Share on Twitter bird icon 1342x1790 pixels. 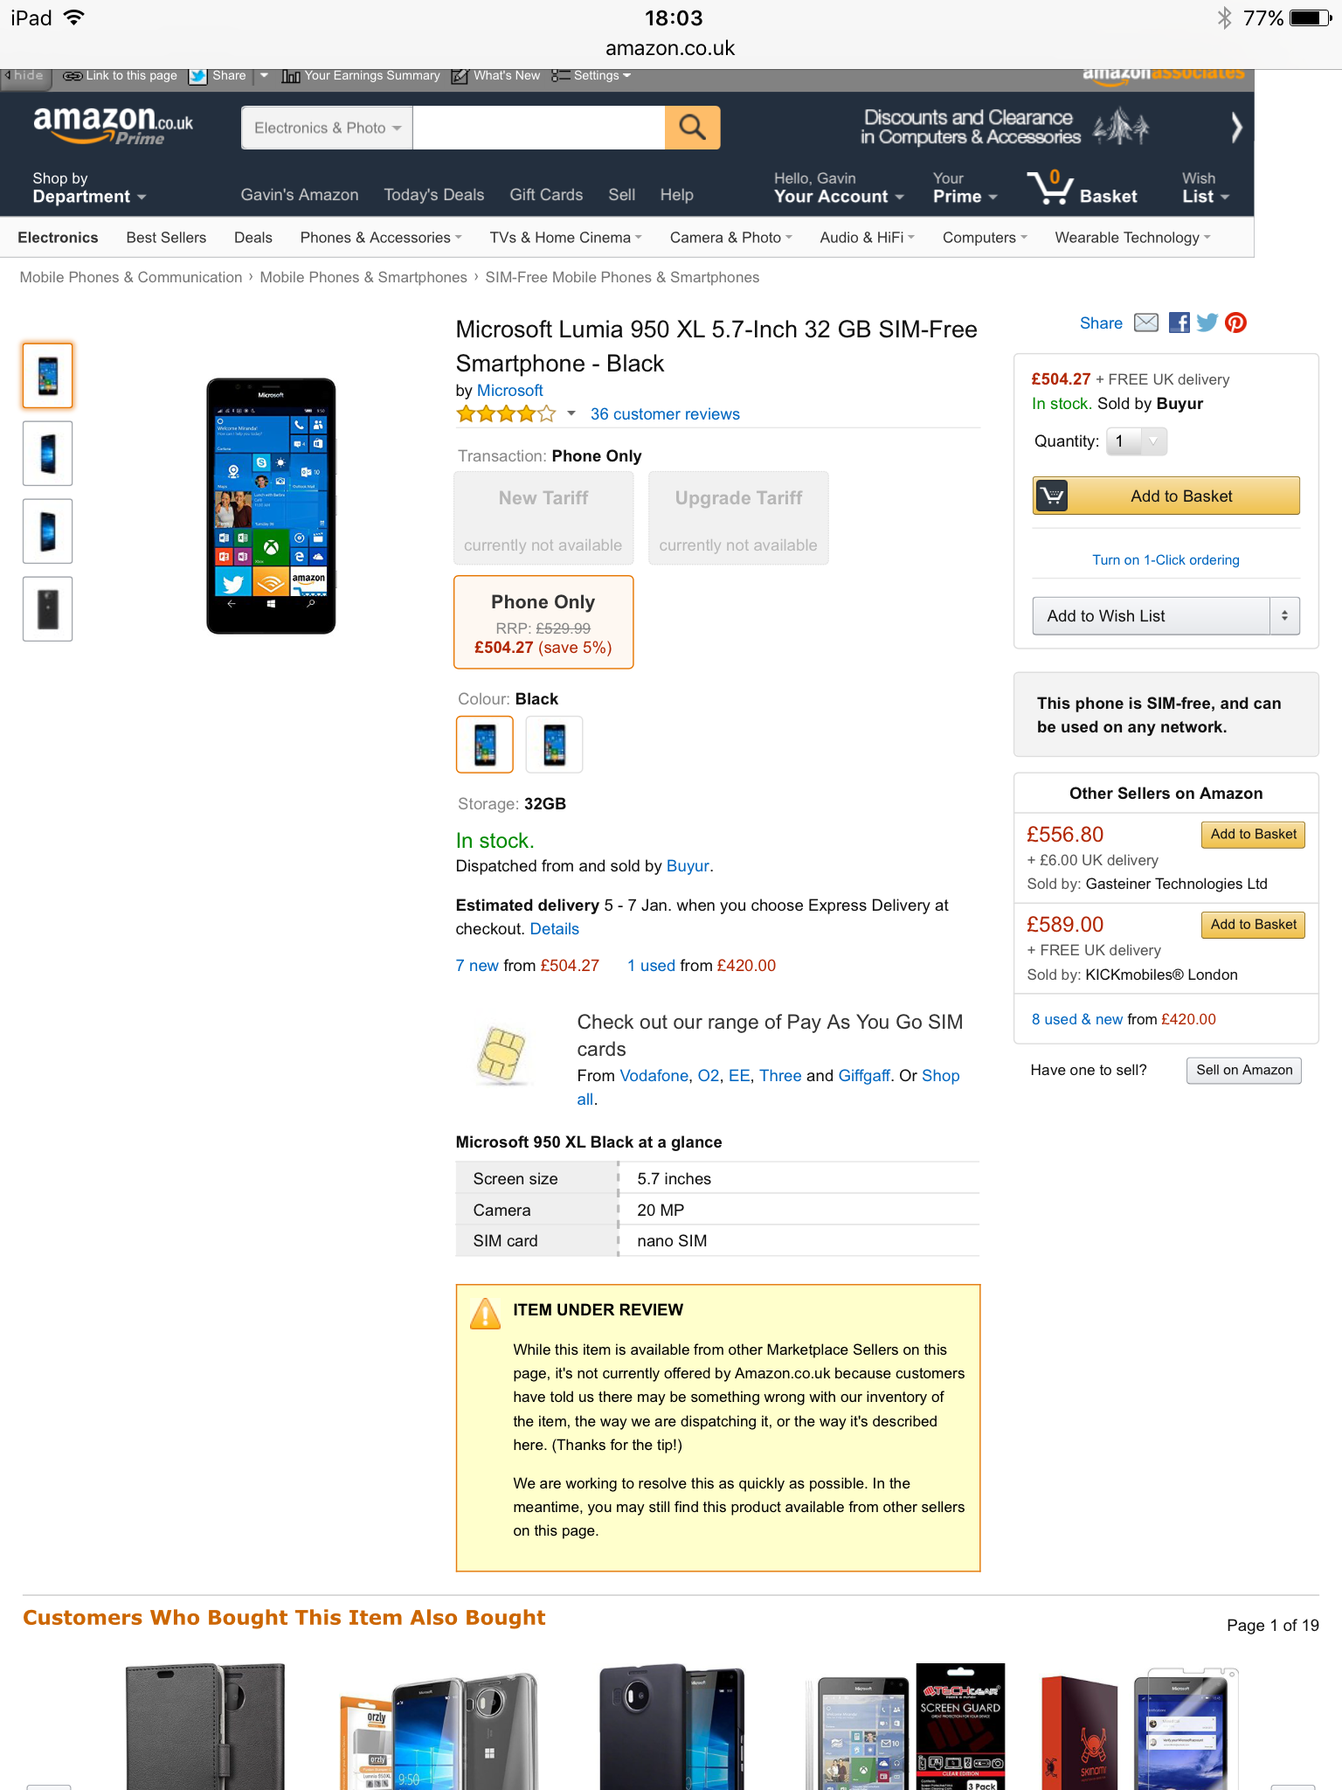coord(1207,323)
